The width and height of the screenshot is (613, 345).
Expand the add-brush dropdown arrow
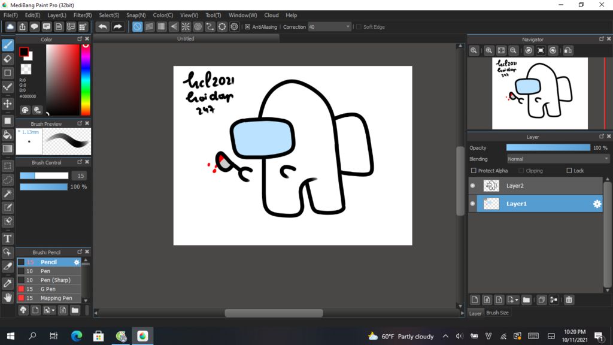[53, 311]
